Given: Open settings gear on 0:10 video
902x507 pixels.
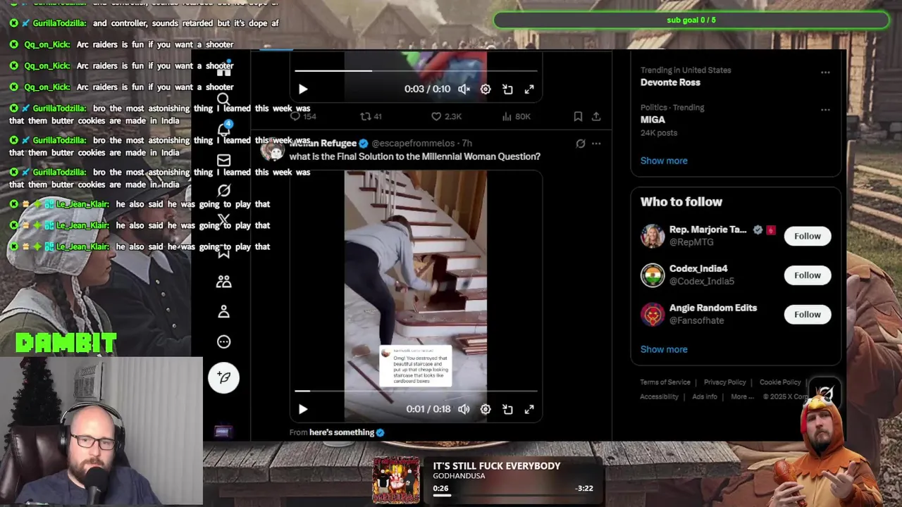Looking at the screenshot, I should tap(486, 89).
